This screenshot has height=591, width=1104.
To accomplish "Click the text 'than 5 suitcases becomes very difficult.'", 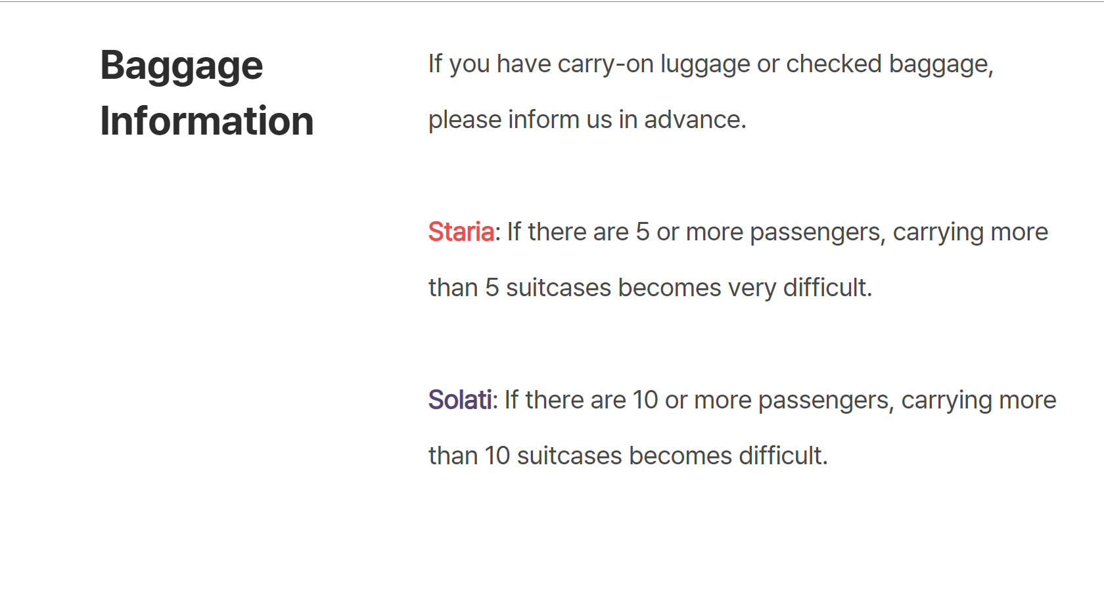I will [650, 288].
